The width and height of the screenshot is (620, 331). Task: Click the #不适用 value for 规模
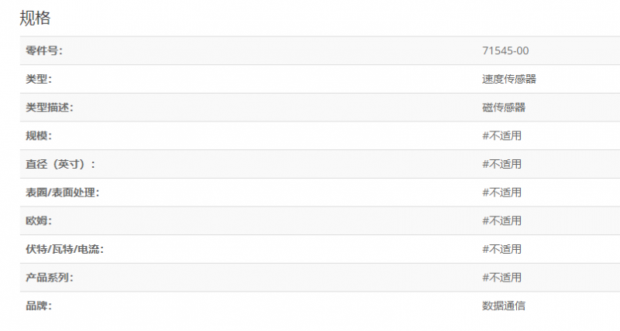click(x=501, y=136)
